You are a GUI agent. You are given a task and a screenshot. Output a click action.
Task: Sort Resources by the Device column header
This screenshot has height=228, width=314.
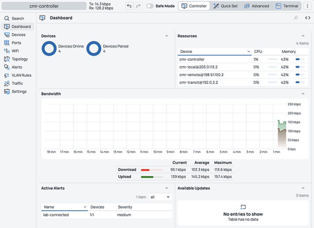coord(215,52)
